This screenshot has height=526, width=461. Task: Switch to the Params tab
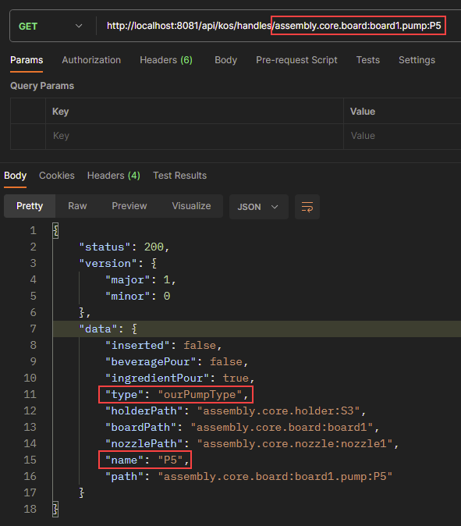(27, 60)
